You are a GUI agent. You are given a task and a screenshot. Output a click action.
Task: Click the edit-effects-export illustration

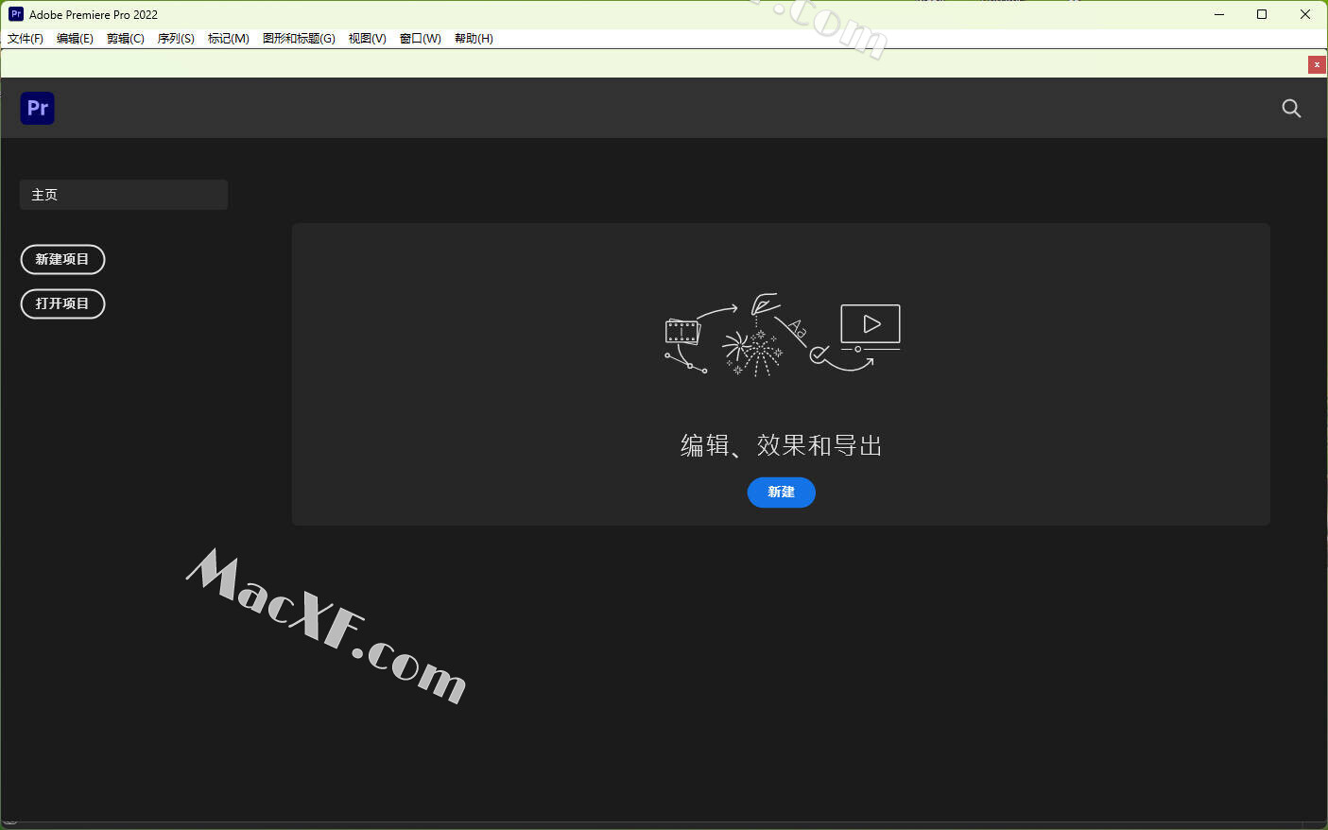point(782,335)
